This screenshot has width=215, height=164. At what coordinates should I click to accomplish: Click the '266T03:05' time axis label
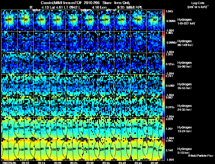click(x=9, y=163)
